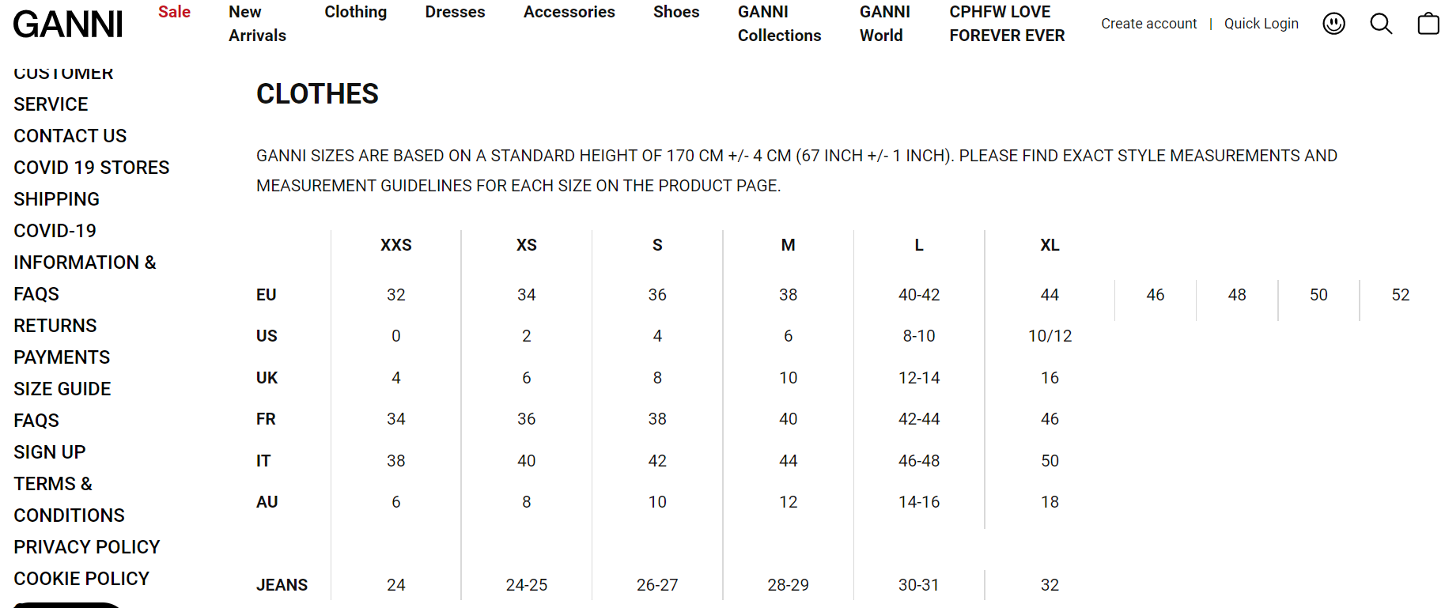Viewport: 1445px width, 608px height.
Task: Open Accessories category
Action: pyautogui.click(x=569, y=12)
